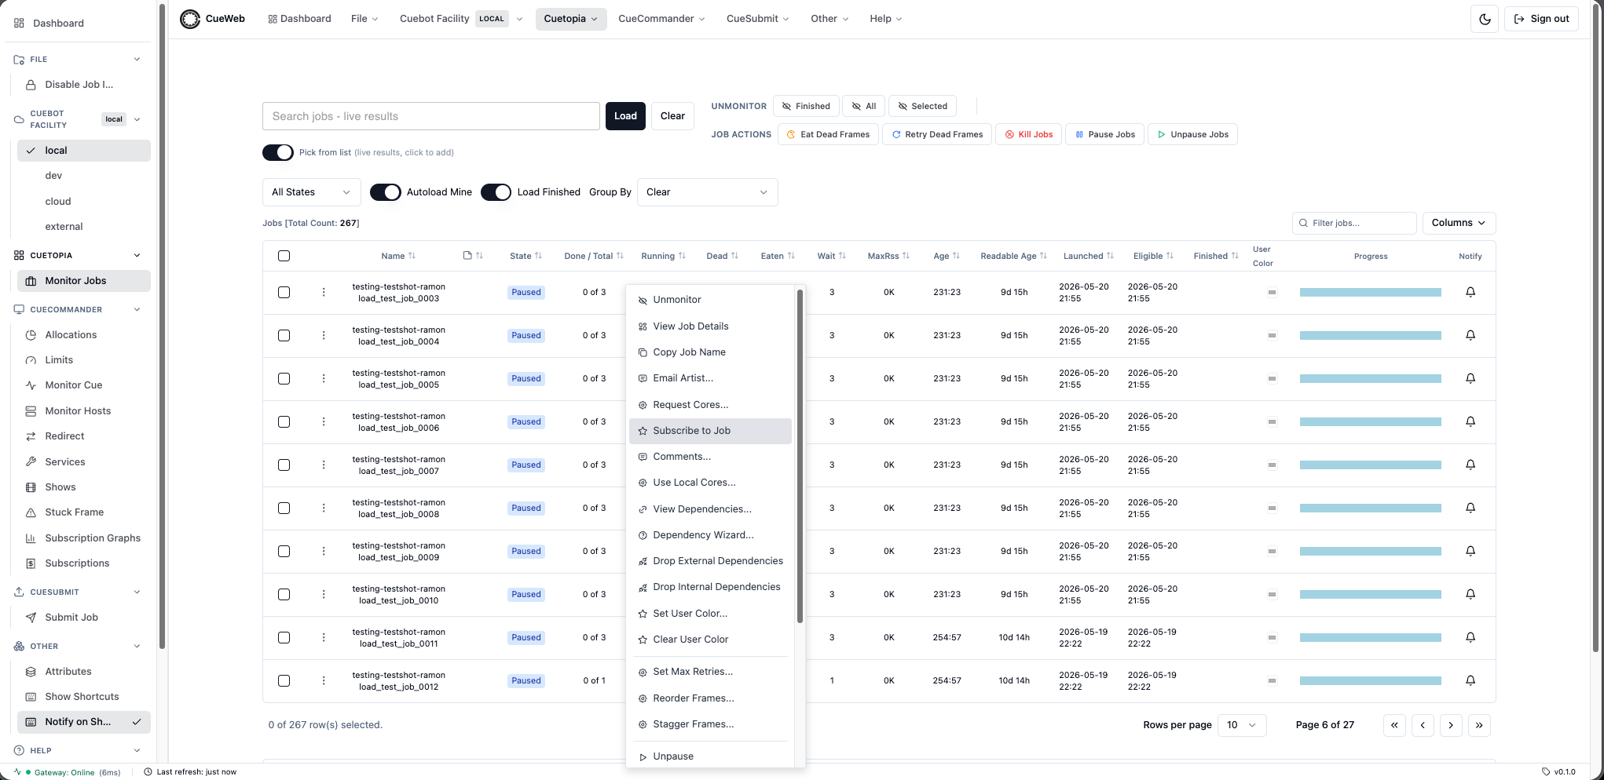Go to next page arrow

pos(1451,725)
